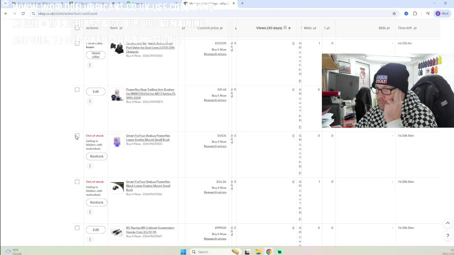Viewport: 454px width, 255px height.
Task: Open Powerflex Trailing Arm Bushes product thumbnail
Action: 117,95
